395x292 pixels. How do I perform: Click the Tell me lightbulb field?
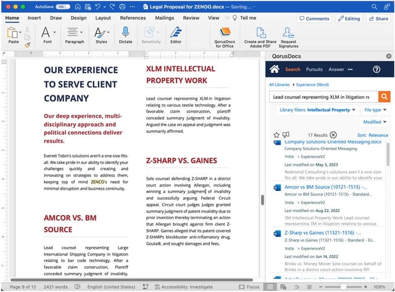(x=244, y=18)
